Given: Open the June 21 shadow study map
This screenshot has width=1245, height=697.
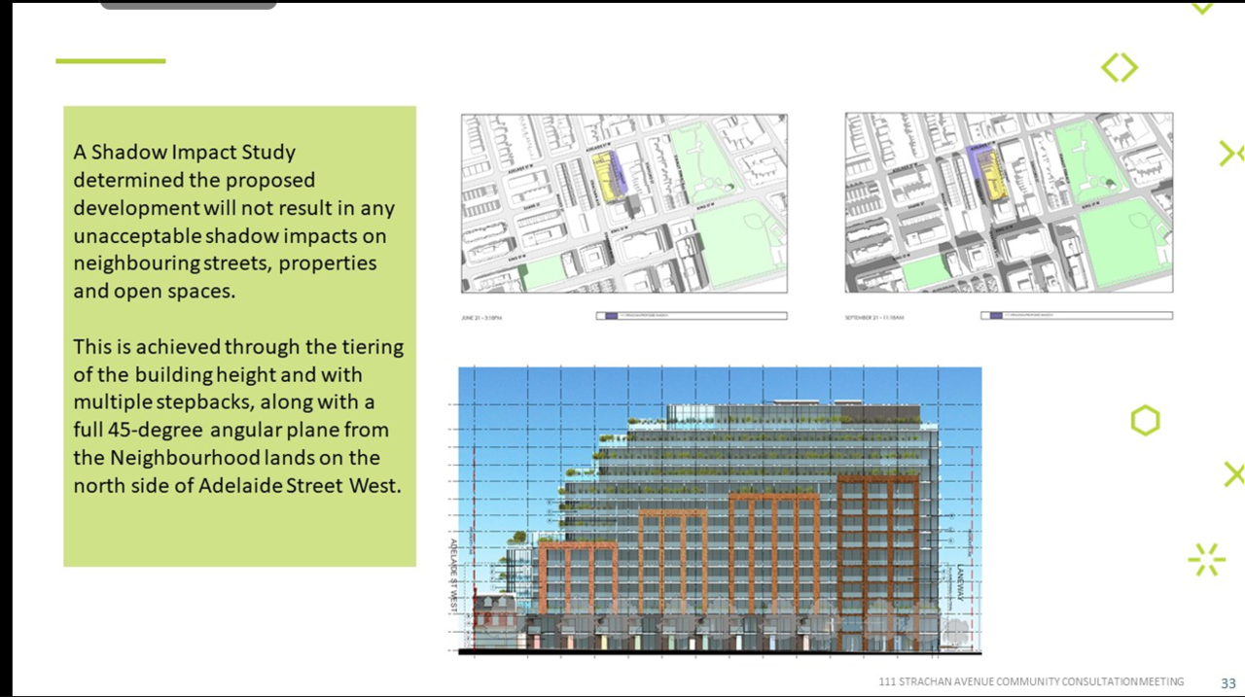Looking at the screenshot, I should click(623, 203).
